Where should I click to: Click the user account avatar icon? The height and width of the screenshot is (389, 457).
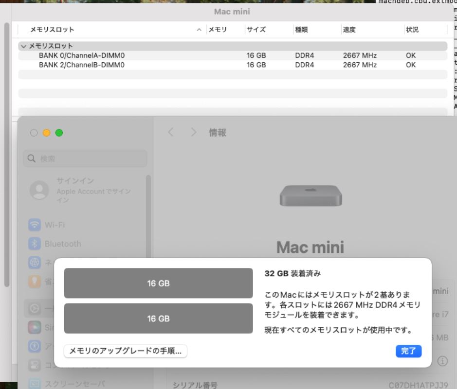click(39, 190)
